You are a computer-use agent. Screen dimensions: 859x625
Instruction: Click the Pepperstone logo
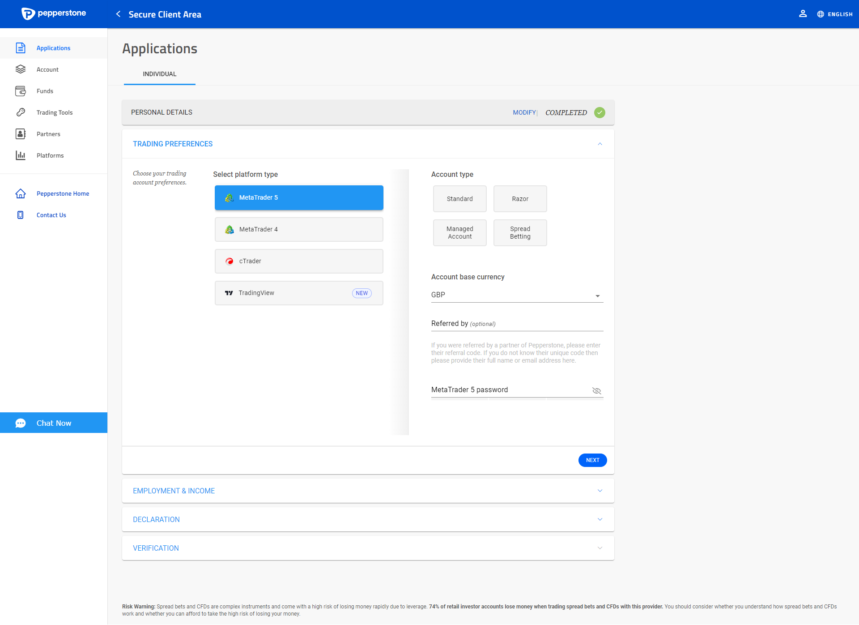click(54, 13)
